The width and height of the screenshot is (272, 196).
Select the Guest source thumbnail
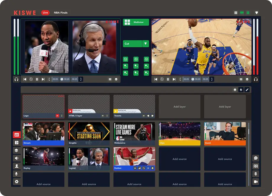pos(225,134)
